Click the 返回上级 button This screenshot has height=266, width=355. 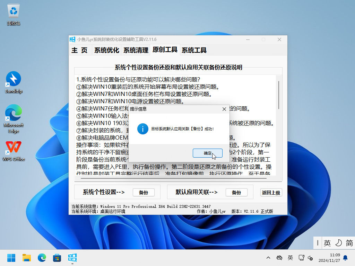click(x=271, y=193)
